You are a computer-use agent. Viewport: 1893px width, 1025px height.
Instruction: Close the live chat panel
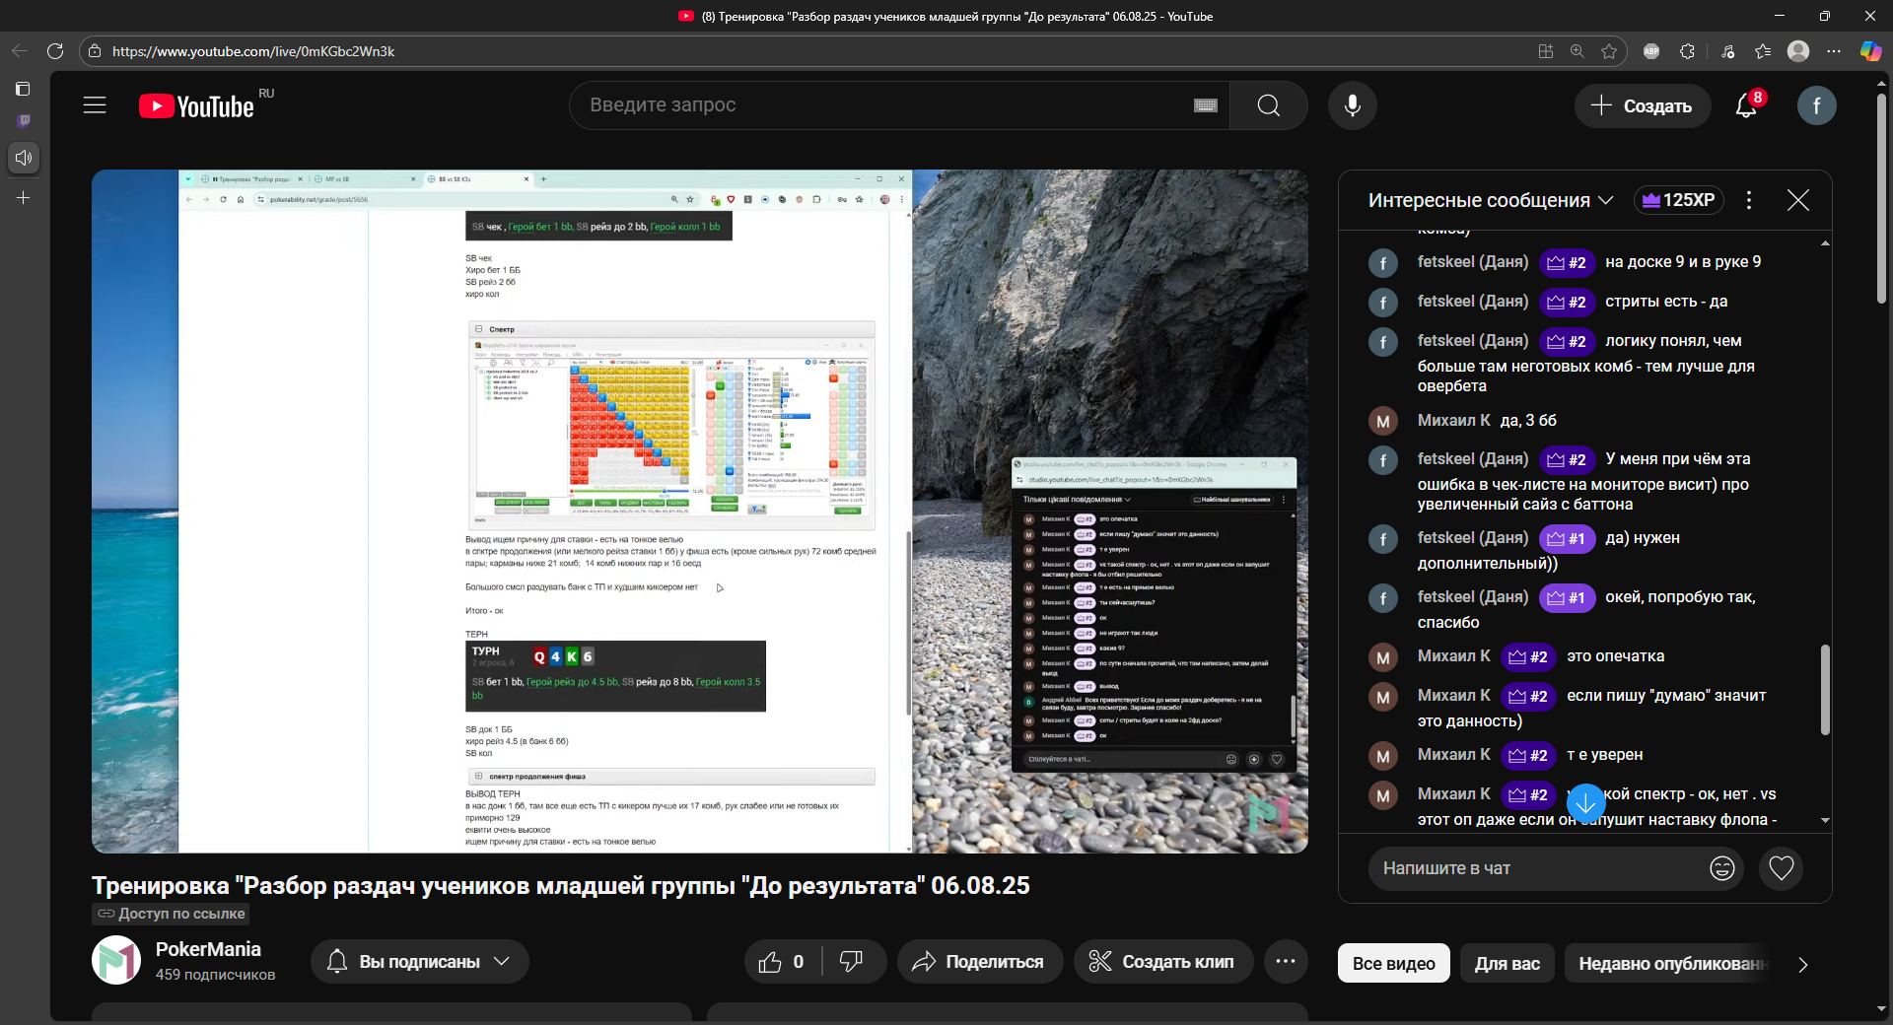pyautogui.click(x=1798, y=200)
